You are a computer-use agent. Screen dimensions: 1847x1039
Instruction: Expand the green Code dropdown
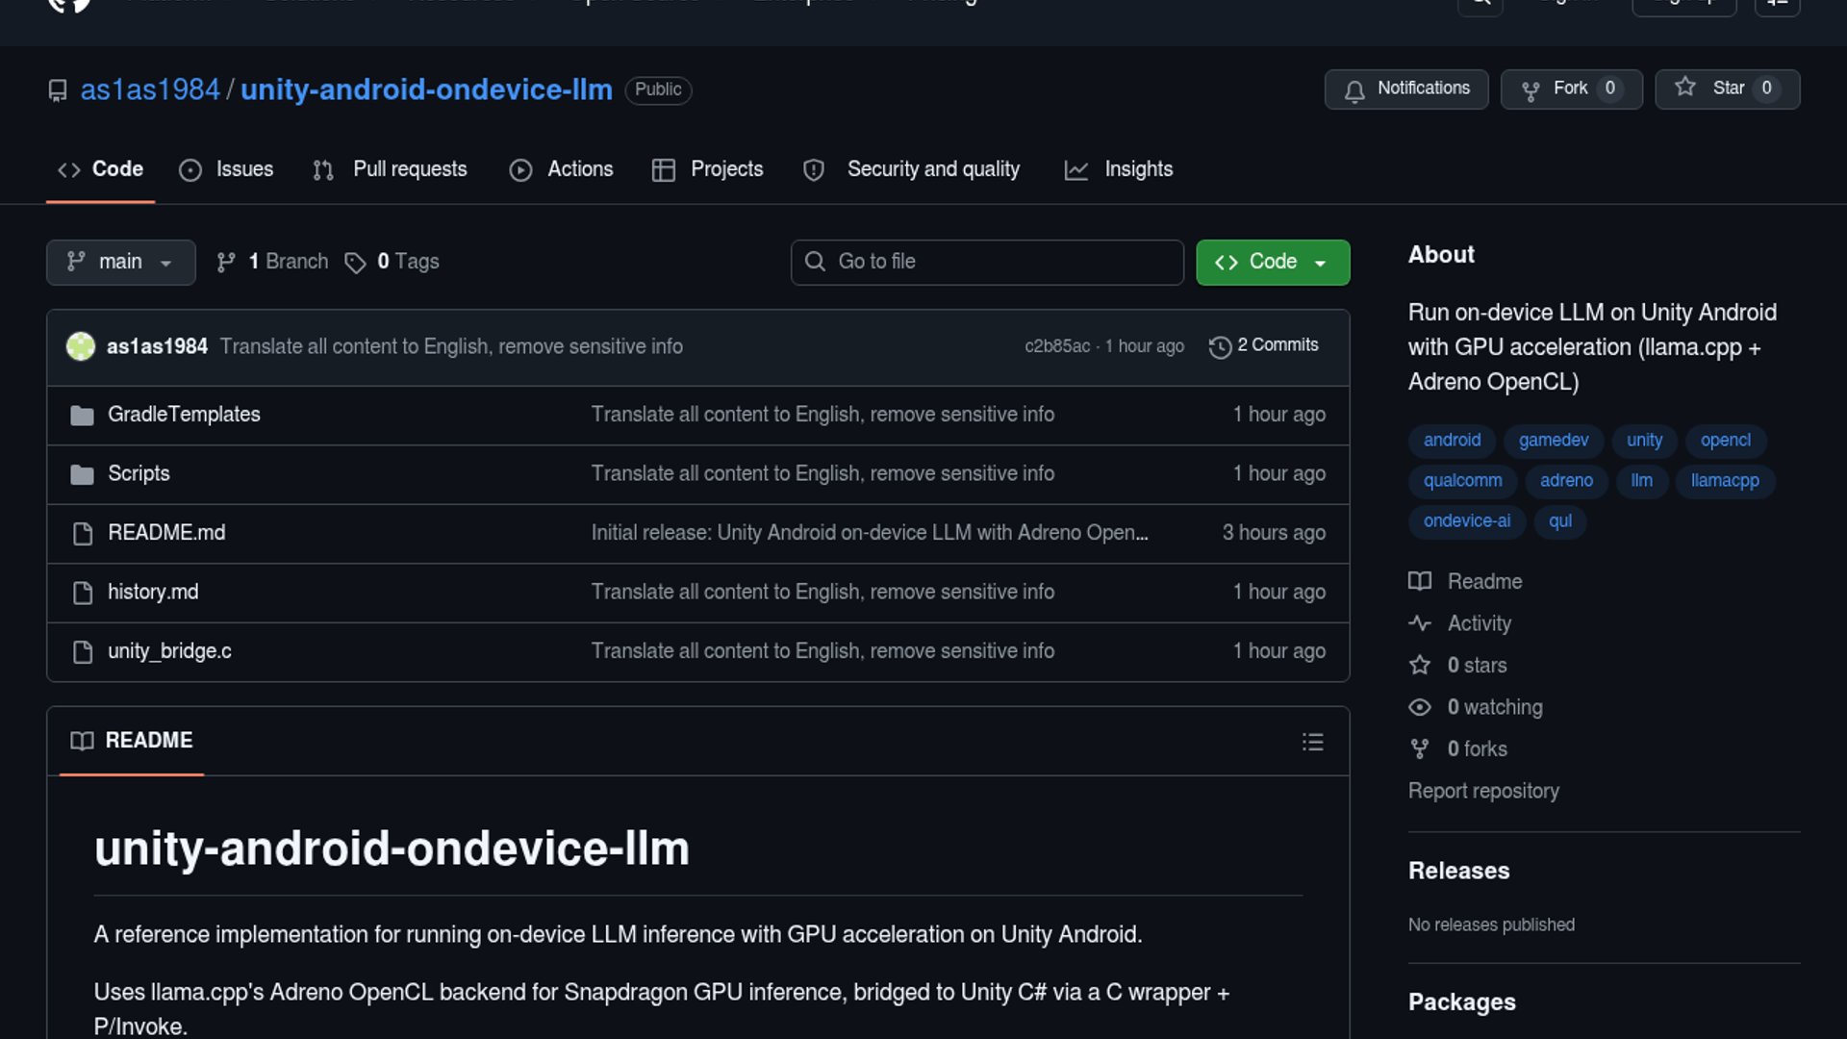[x=1272, y=262]
